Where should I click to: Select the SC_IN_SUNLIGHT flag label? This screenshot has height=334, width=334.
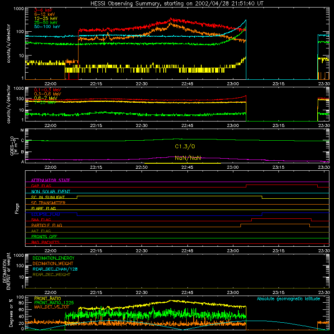click(48, 197)
